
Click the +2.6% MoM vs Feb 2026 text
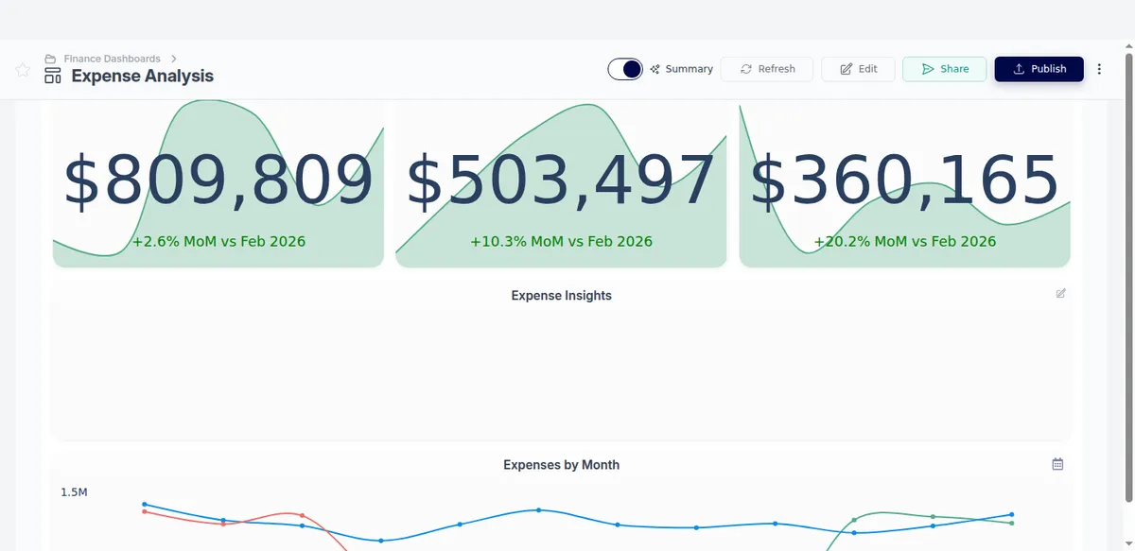click(x=218, y=241)
